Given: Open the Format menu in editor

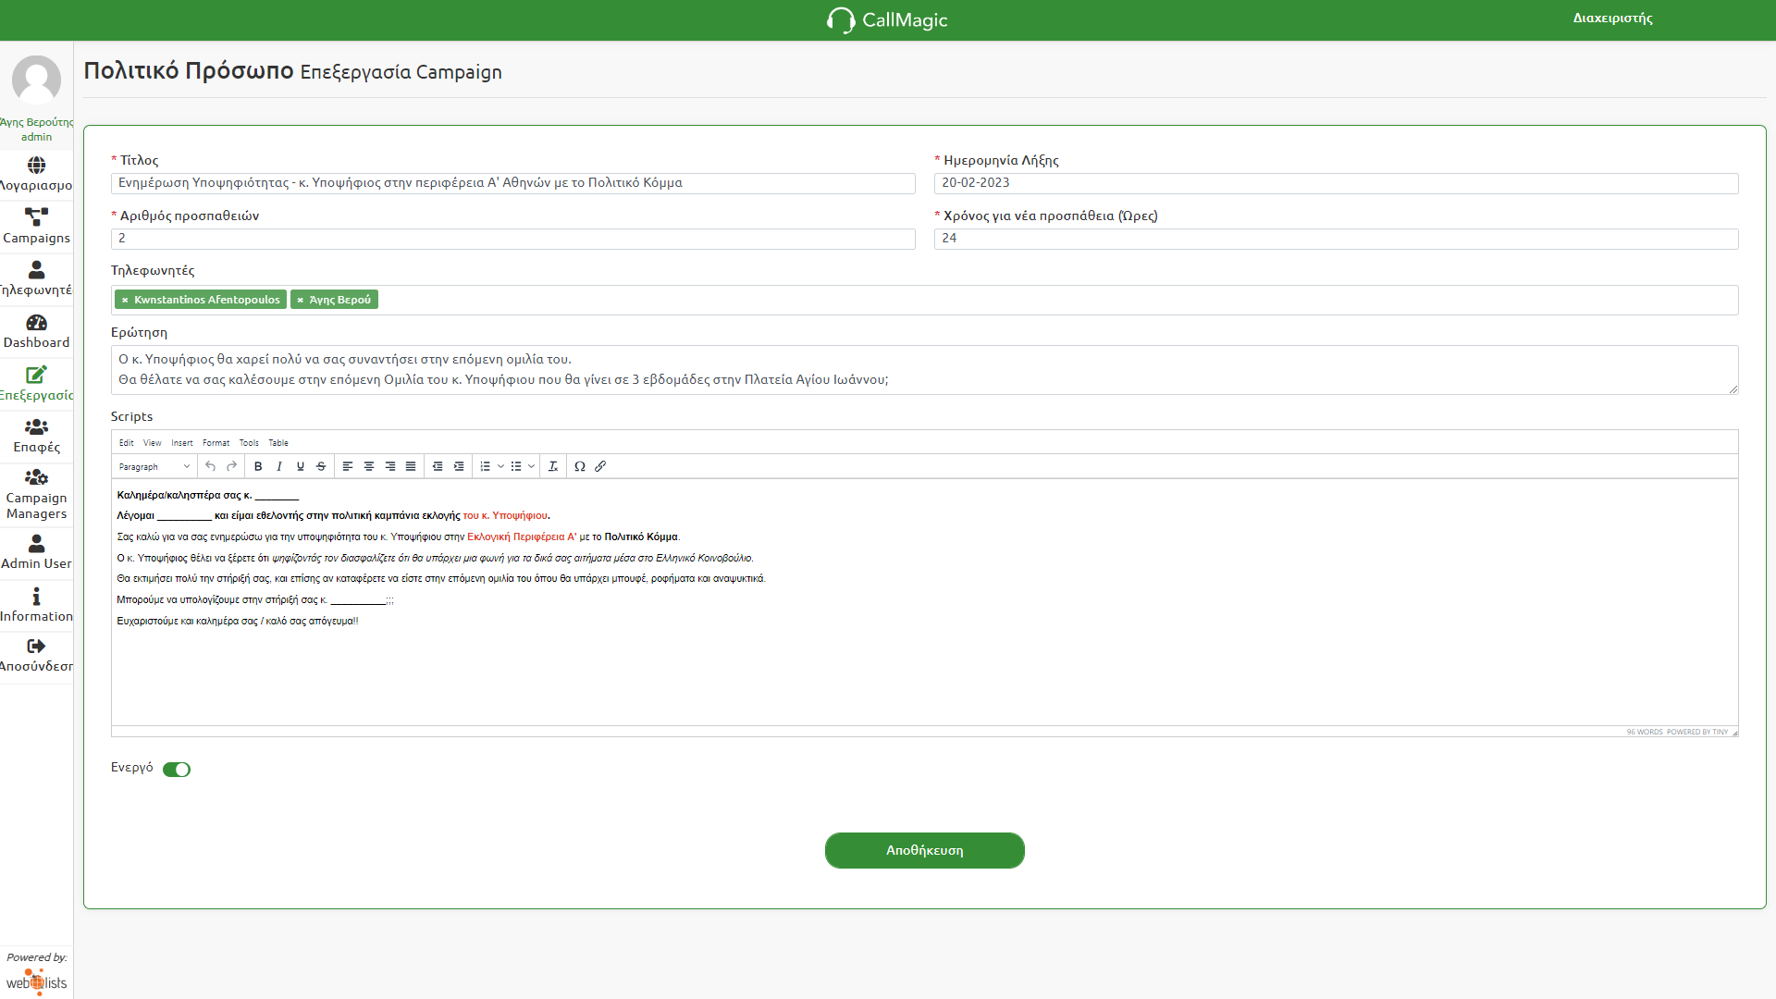Looking at the screenshot, I should pos(216,443).
